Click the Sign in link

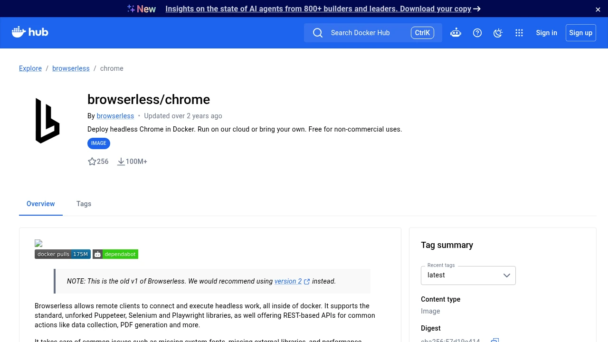coord(546,33)
